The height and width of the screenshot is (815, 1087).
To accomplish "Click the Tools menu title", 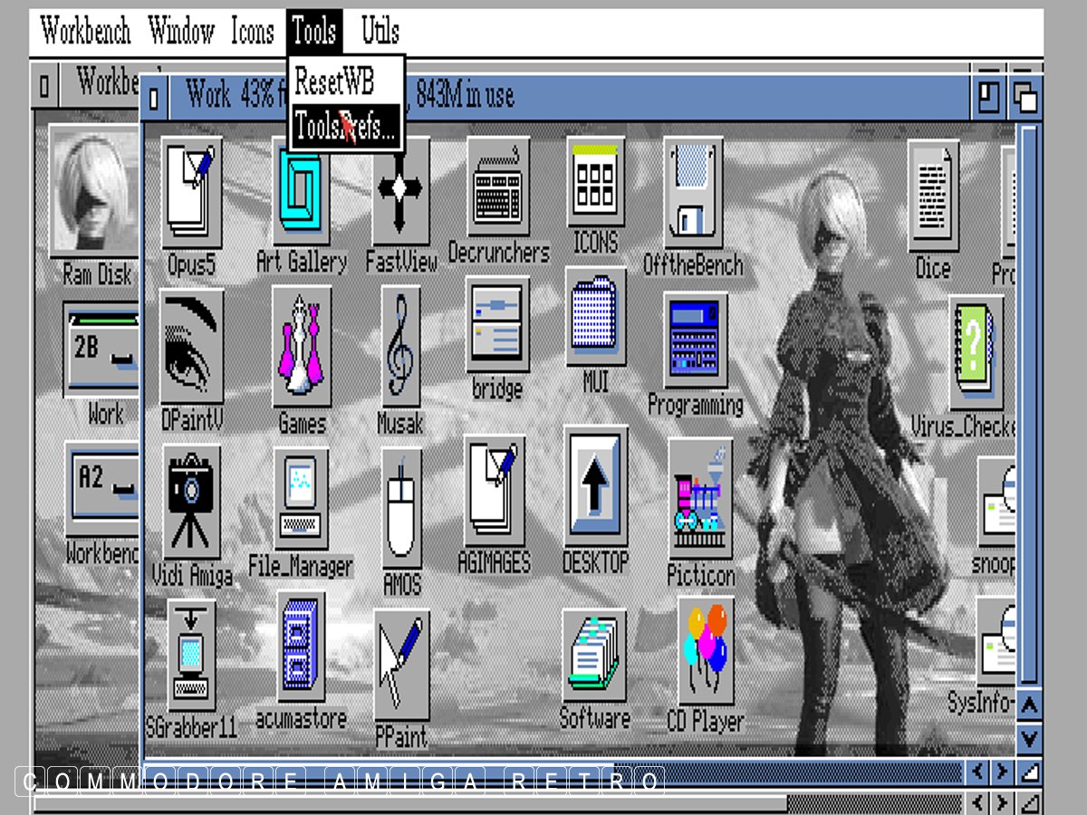I will coord(314,32).
